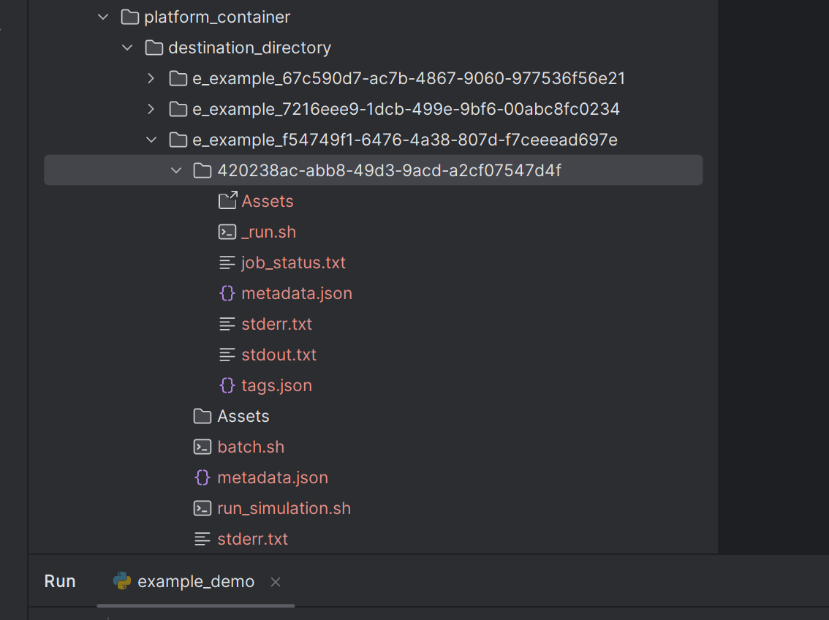Collapse the 420238ac-abb8 folder
This screenshot has height=620, width=829.
click(x=175, y=170)
